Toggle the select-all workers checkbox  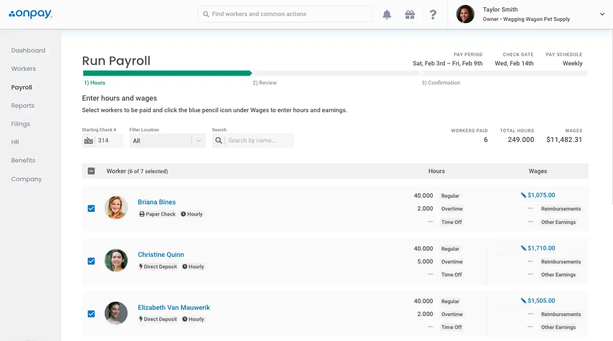pyautogui.click(x=91, y=171)
